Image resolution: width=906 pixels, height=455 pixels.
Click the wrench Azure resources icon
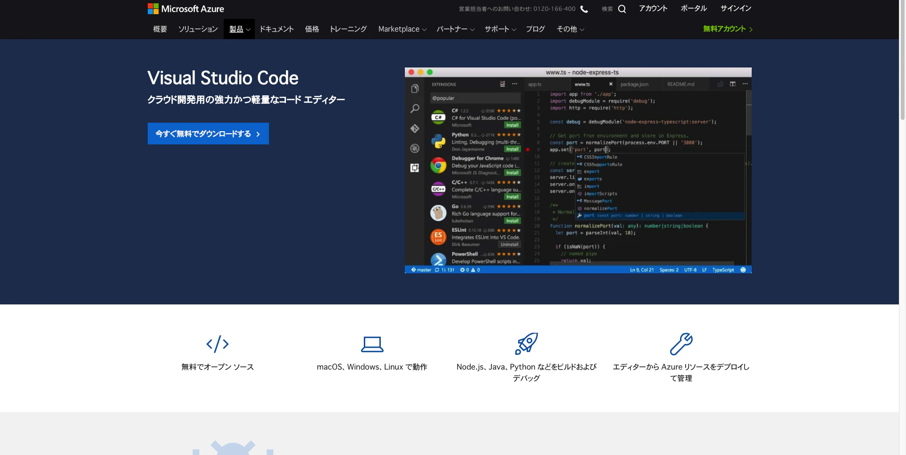coord(681,344)
